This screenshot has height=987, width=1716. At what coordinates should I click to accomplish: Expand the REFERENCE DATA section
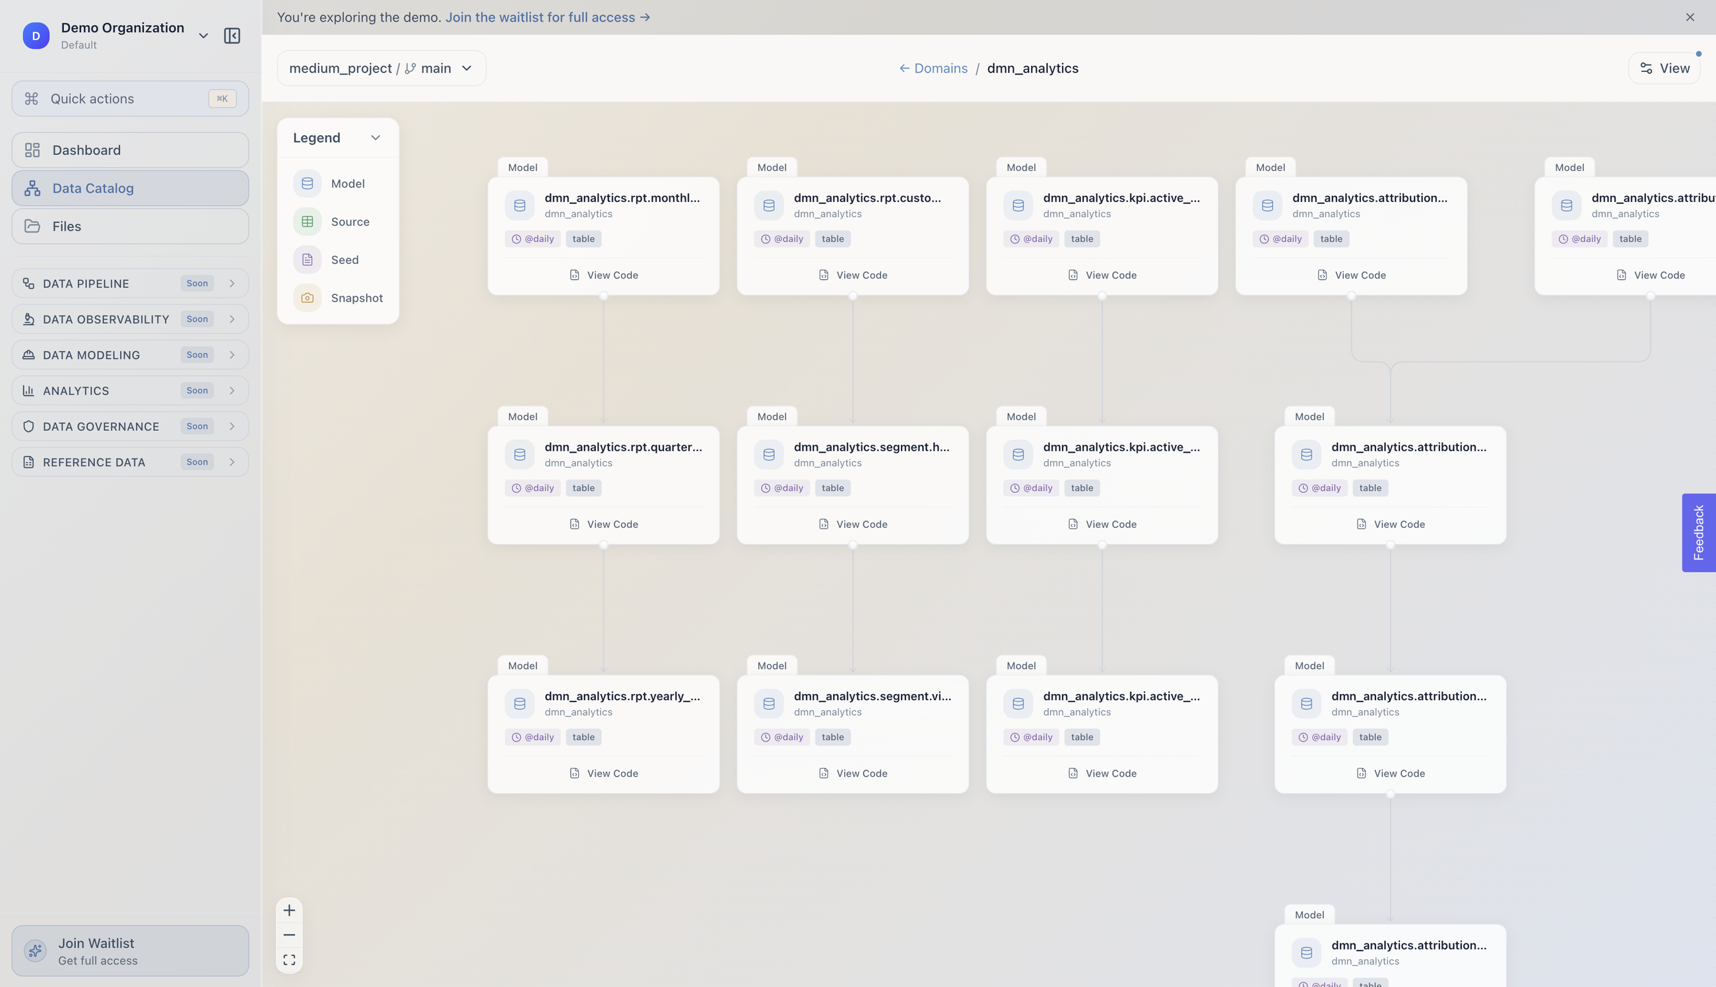(x=130, y=462)
